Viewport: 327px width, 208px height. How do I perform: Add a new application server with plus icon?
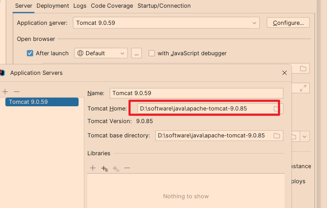[5, 92]
